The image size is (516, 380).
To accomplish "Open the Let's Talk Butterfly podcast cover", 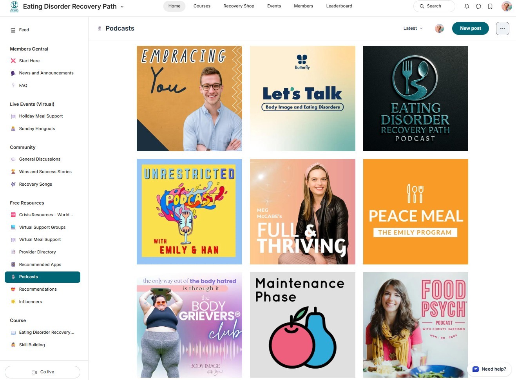I will pos(302,98).
